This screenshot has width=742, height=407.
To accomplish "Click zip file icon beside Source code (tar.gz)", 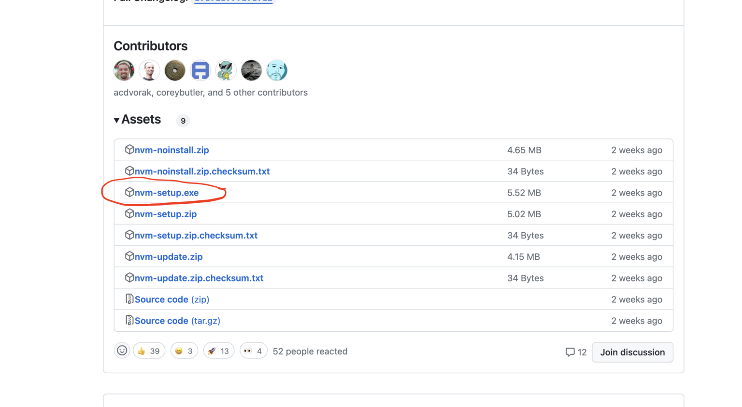I will click(x=129, y=320).
